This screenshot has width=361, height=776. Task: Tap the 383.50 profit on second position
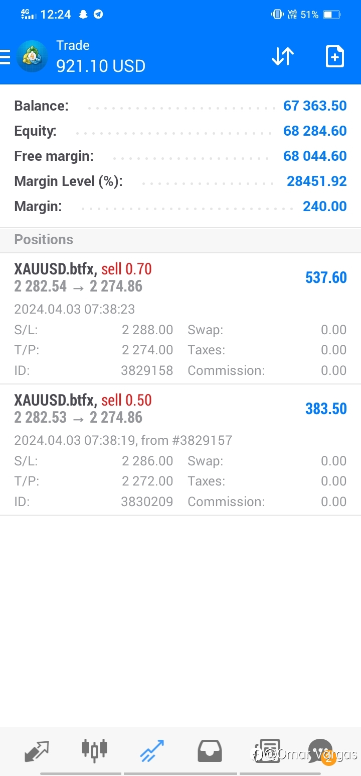pyautogui.click(x=326, y=409)
